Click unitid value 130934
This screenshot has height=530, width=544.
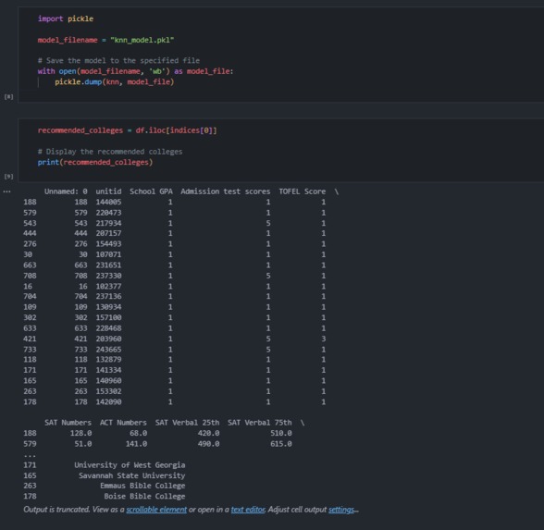click(108, 307)
